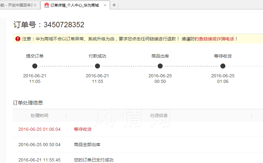
Task: Close the 开创中国百年 tab
Action: [x=35, y=5]
